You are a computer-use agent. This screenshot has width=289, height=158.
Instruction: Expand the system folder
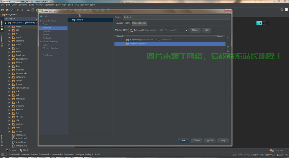(x=9, y=124)
